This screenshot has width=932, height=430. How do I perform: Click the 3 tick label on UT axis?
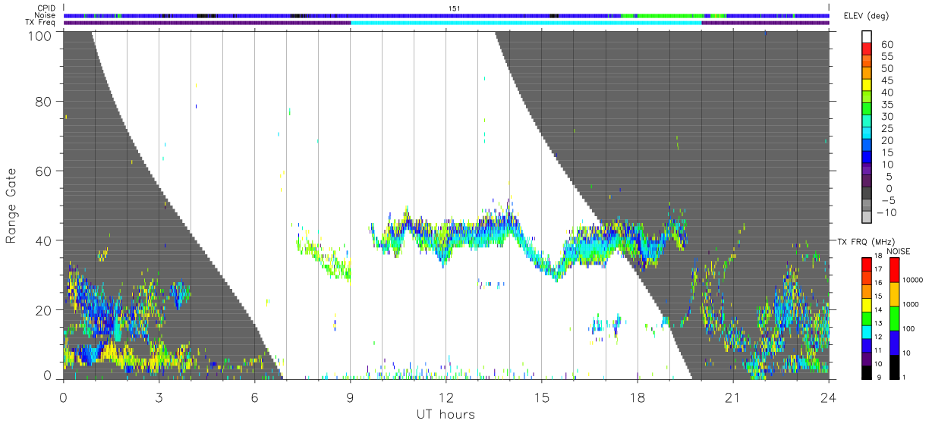click(159, 397)
